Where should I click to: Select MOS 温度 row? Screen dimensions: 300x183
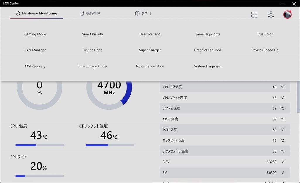point(225,119)
